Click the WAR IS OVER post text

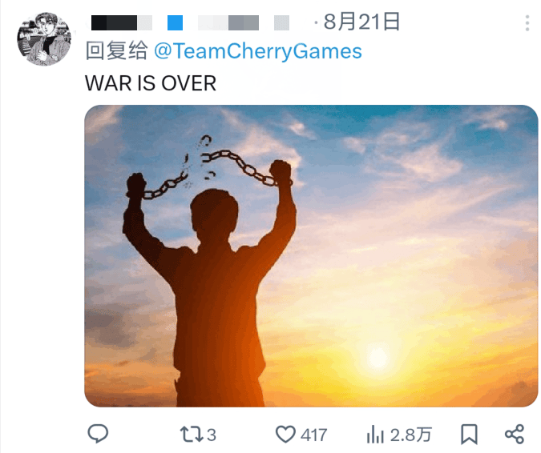tap(151, 83)
